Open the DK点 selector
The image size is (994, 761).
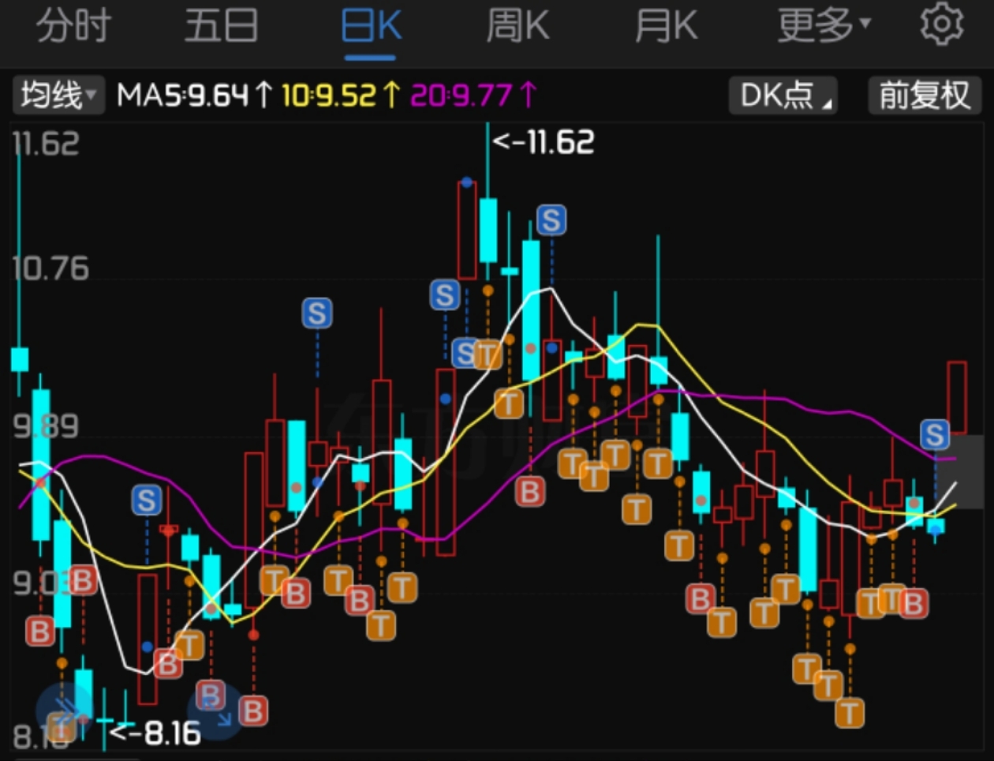[x=783, y=96]
